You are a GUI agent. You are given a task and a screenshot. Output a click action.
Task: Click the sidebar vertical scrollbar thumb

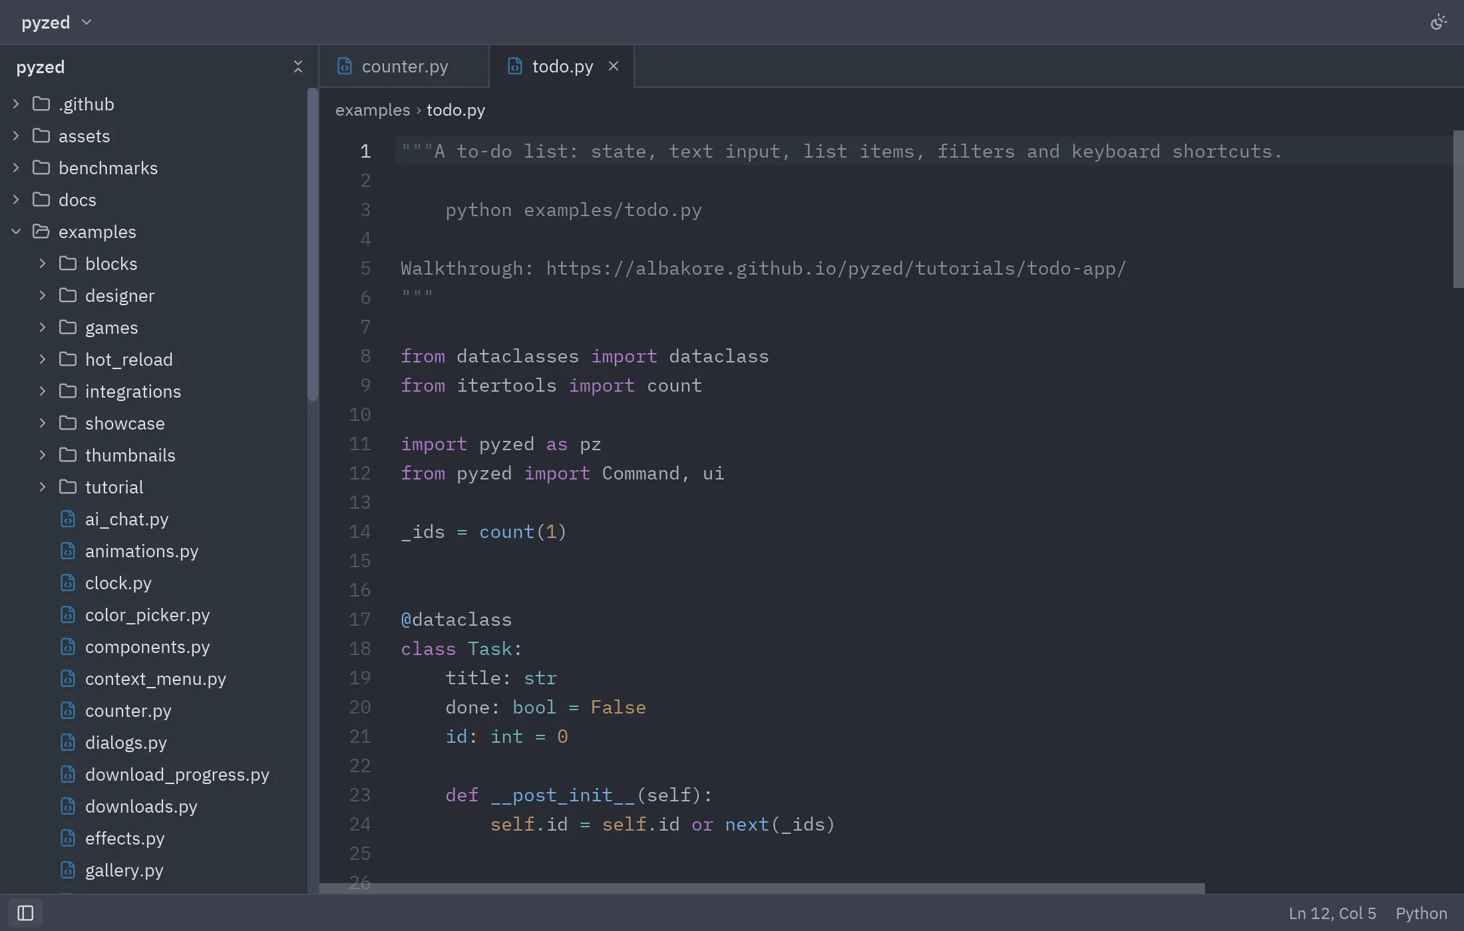[312, 244]
